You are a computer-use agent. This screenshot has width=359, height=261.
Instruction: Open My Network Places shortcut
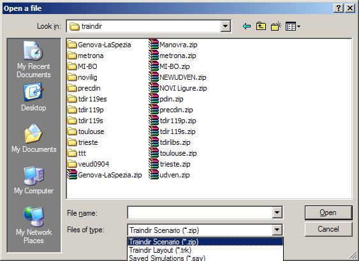pos(34,225)
